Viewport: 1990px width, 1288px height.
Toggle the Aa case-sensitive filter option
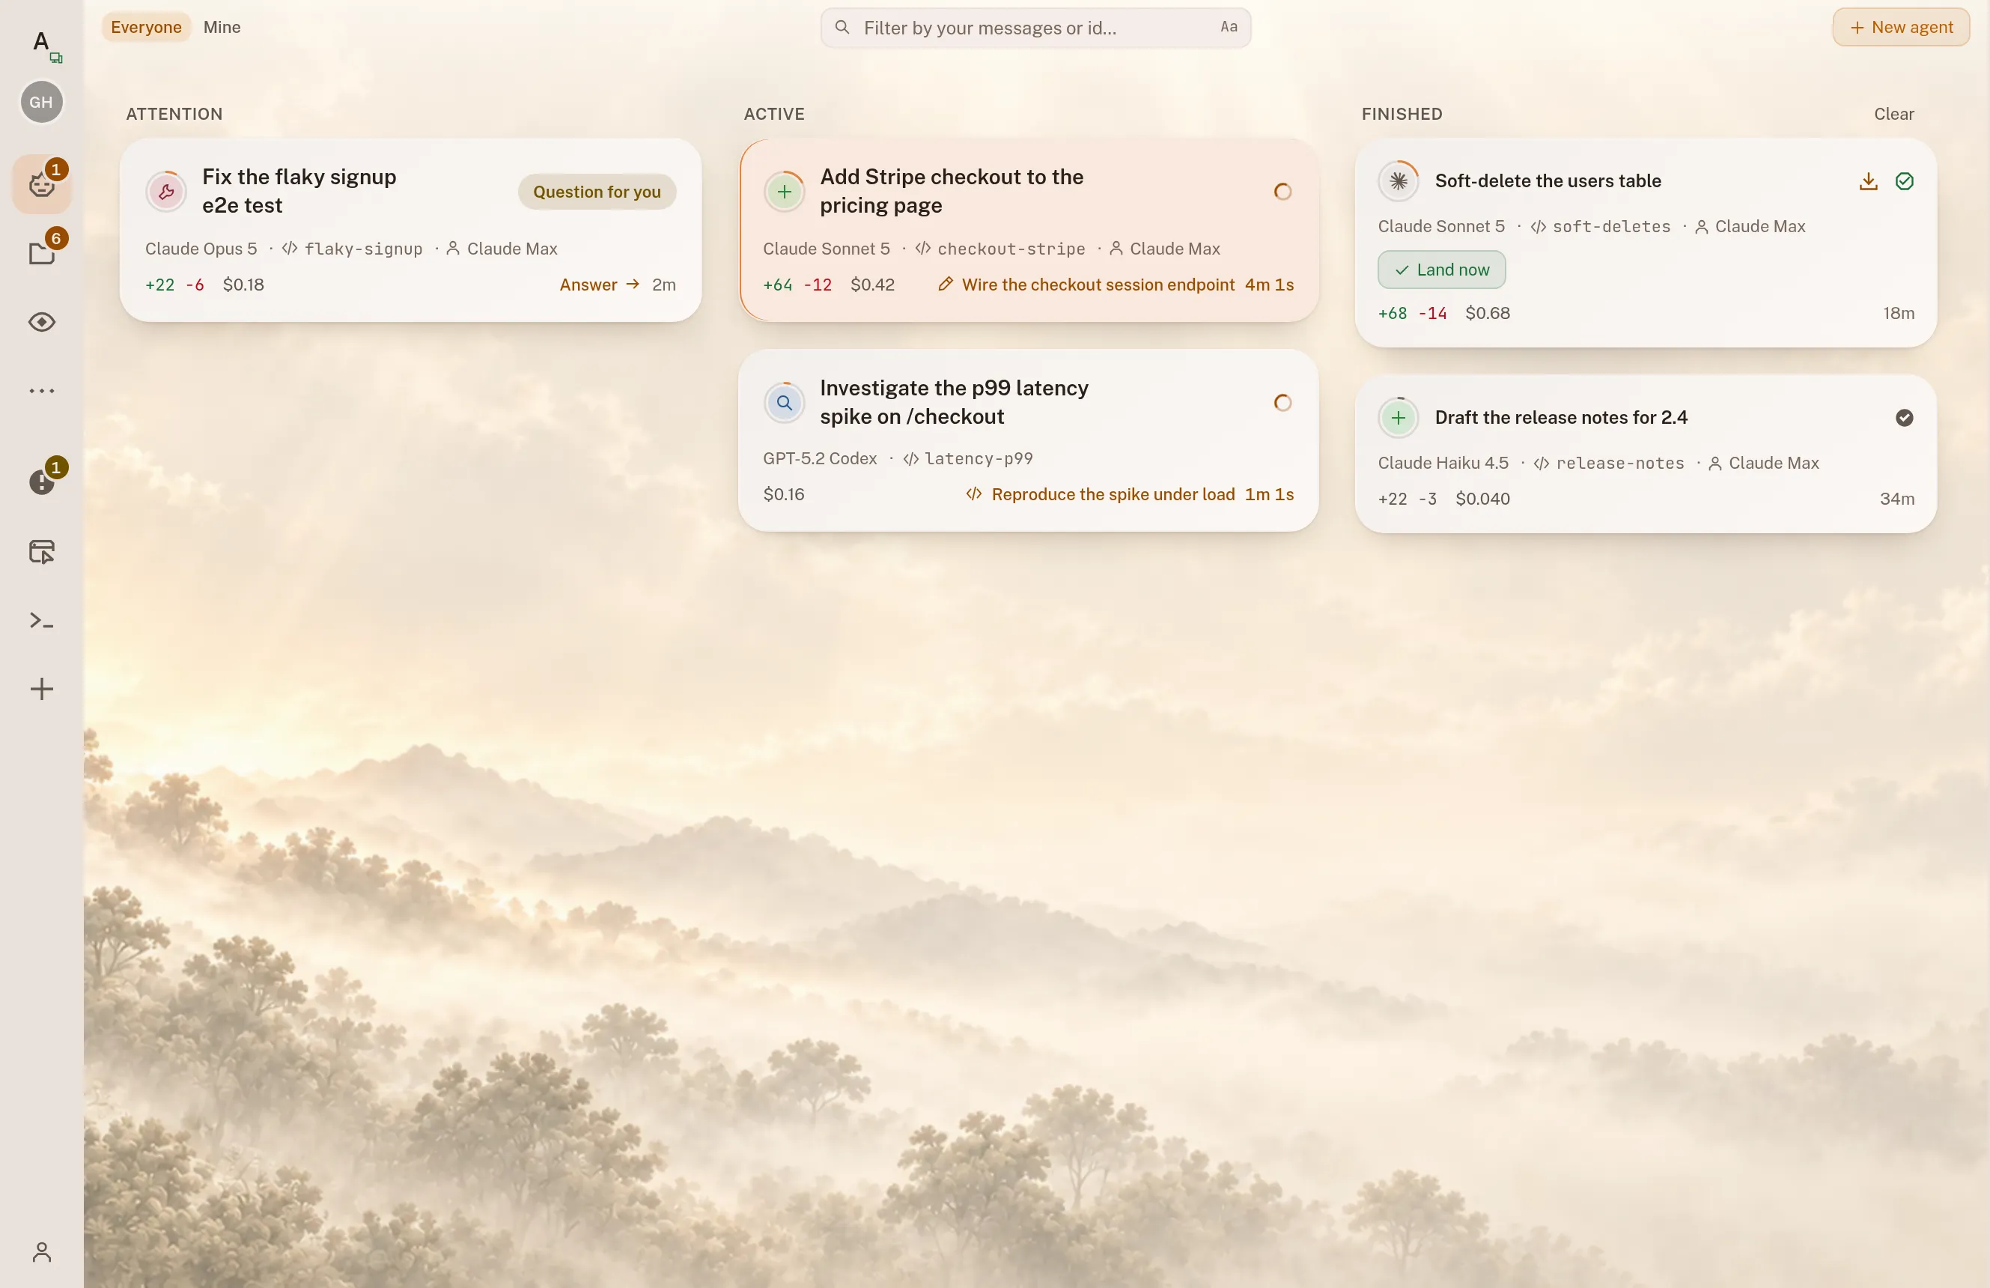click(x=1229, y=28)
